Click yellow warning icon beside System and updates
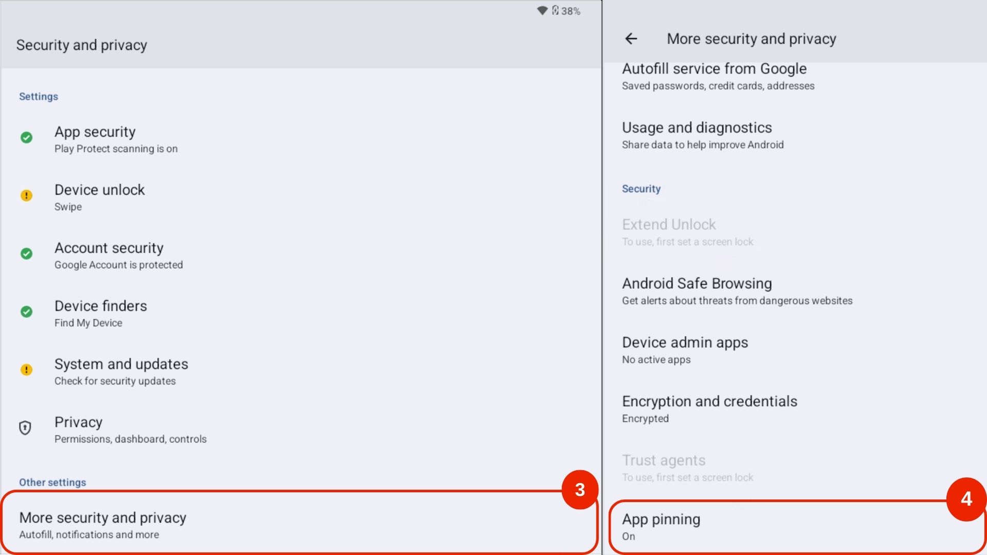987x555 pixels. pyautogui.click(x=26, y=370)
